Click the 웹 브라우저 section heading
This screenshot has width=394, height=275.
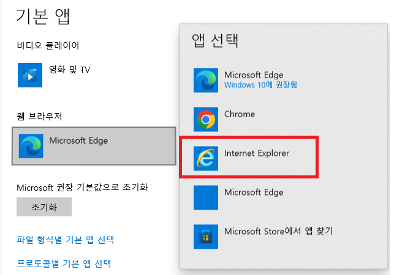(x=39, y=116)
